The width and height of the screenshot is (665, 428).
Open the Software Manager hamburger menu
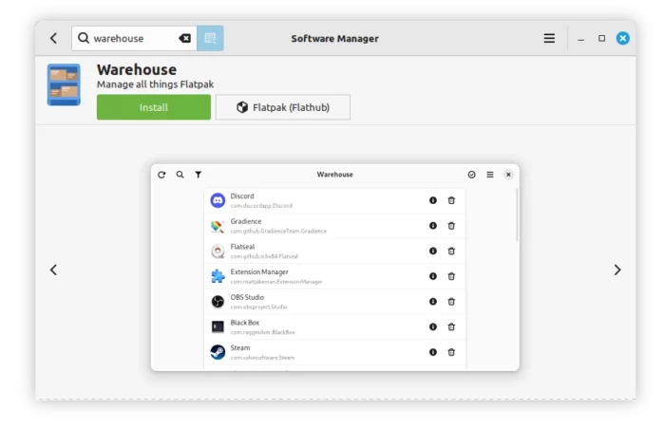[549, 39]
